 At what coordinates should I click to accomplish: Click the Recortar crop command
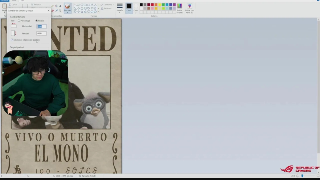[x=36, y=4]
